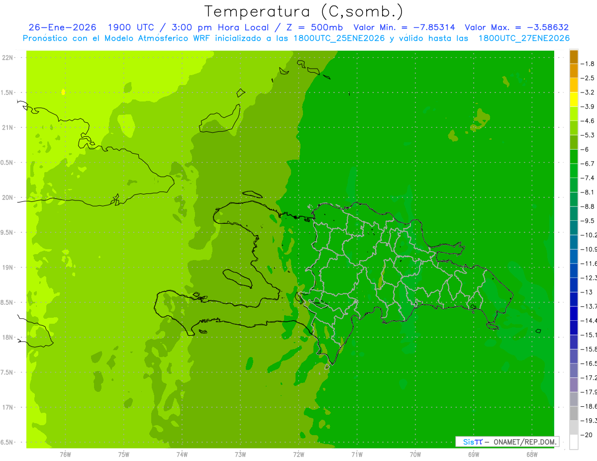
Task: Click the teal swatch between -9.5 and -10.2
Action: (574, 228)
